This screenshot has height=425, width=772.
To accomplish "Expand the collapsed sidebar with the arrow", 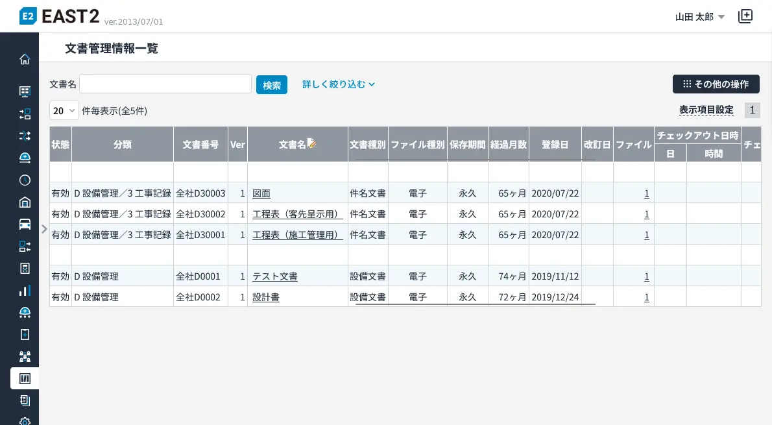I will click(44, 228).
